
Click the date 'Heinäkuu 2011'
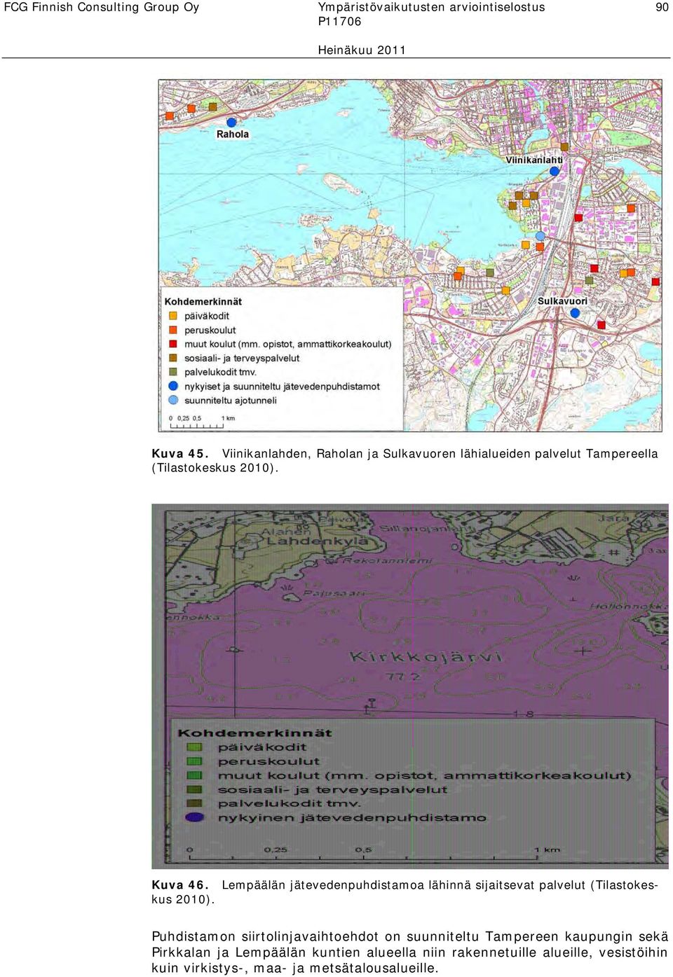[362, 50]
